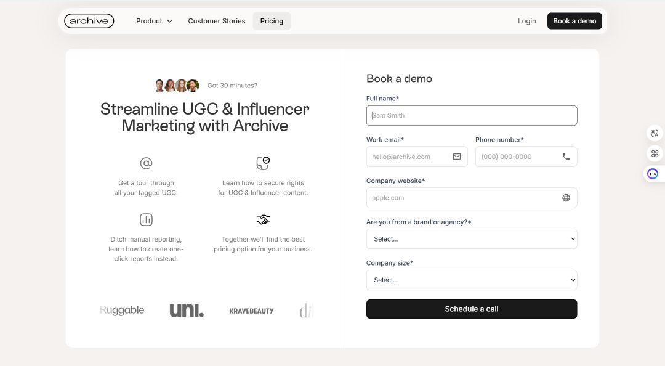Focus the Full name field
Viewport: 665px width, 366px height.
point(472,115)
